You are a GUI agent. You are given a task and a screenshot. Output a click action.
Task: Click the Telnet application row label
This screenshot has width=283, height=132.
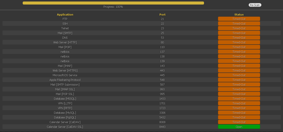(65, 28)
